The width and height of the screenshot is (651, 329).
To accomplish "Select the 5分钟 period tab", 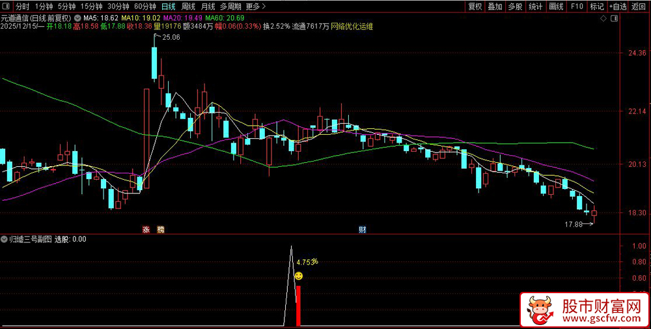I will point(67,7).
